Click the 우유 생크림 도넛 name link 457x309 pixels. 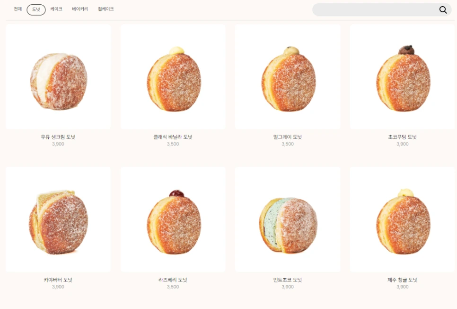[x=58, y=136]
